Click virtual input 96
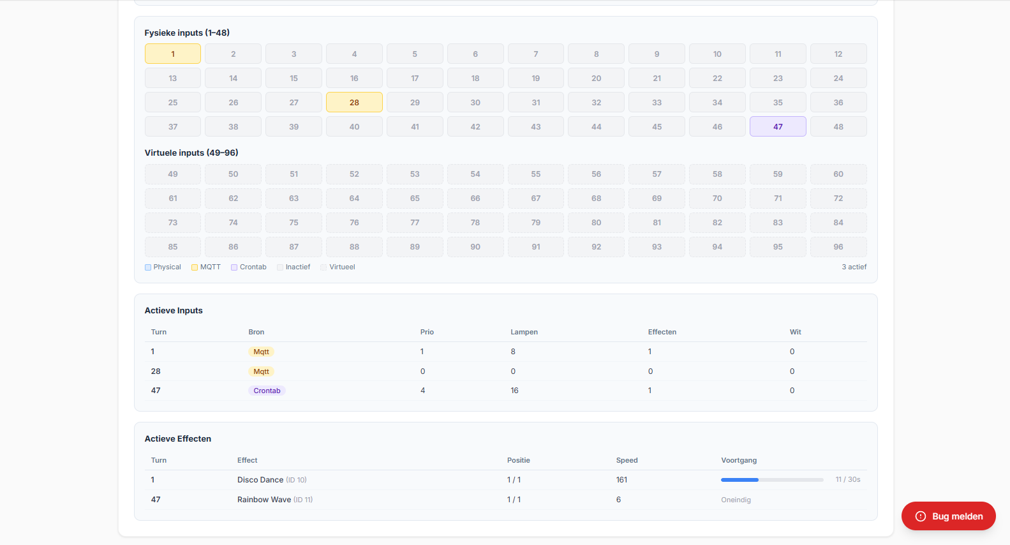The image size is (1010, 545). 838,246
